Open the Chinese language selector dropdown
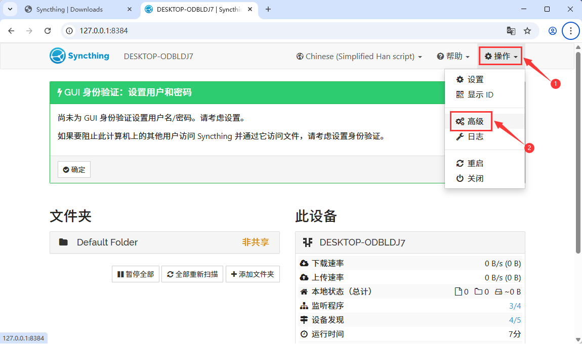The image size is (582, 344). (359, 56)
